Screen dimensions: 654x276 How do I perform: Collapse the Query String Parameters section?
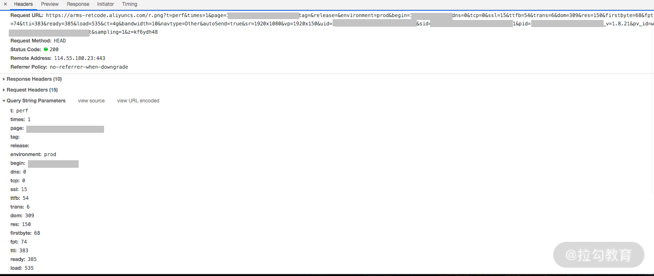click(x=35, y=101)
